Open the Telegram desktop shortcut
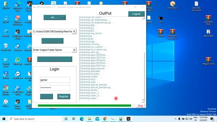 [18, 47]
